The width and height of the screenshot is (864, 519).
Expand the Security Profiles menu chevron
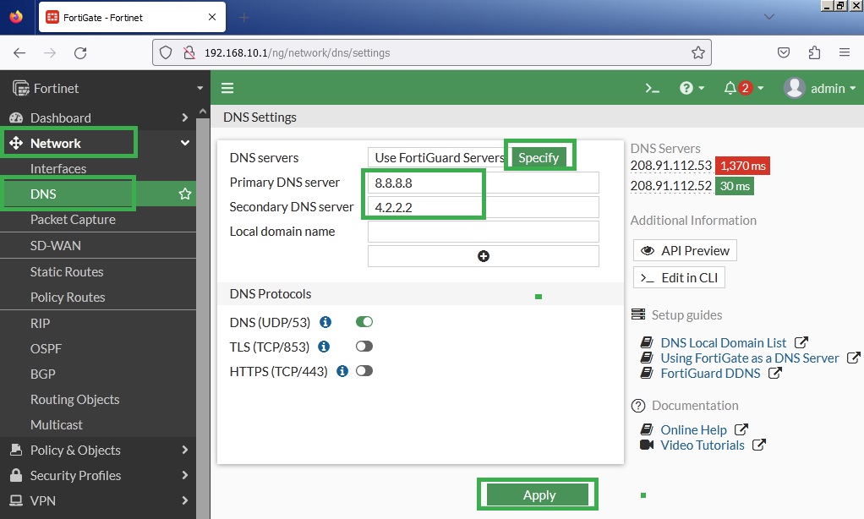(184, 476)
